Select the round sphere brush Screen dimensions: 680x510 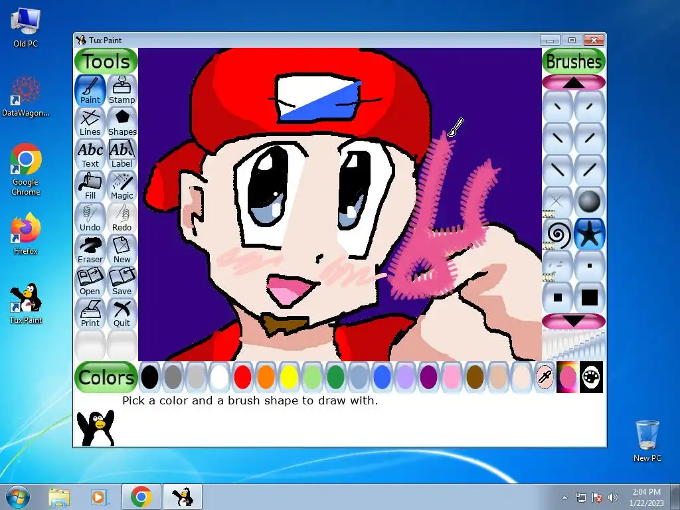click(x=590, y=202)
